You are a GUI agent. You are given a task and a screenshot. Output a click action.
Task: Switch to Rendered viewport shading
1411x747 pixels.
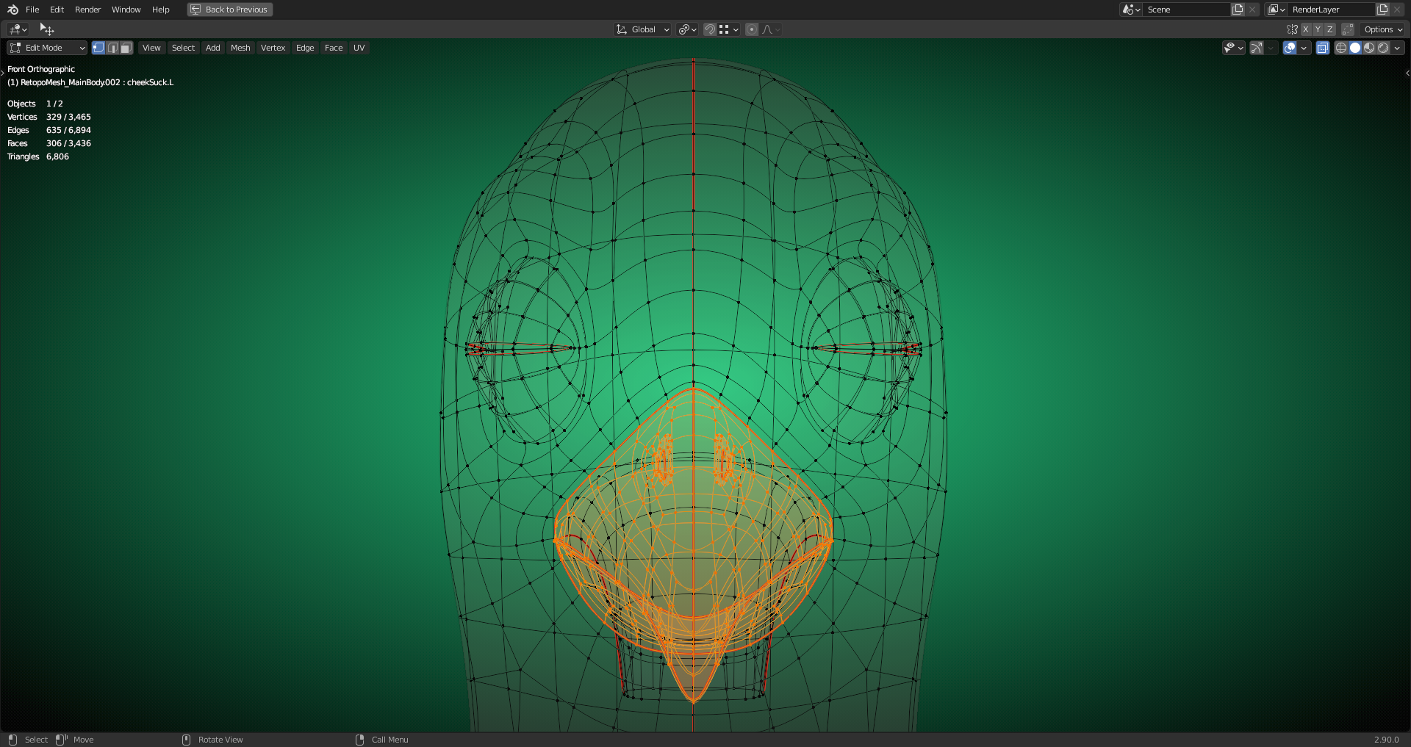coord(1385,47)
